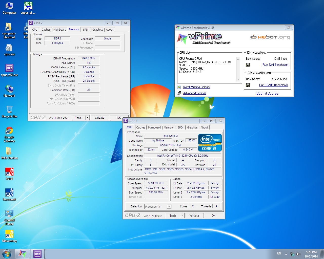Click the Intel Core i3 logo badge
Viewport: 324px width, 259px height.
coord(210,143)
